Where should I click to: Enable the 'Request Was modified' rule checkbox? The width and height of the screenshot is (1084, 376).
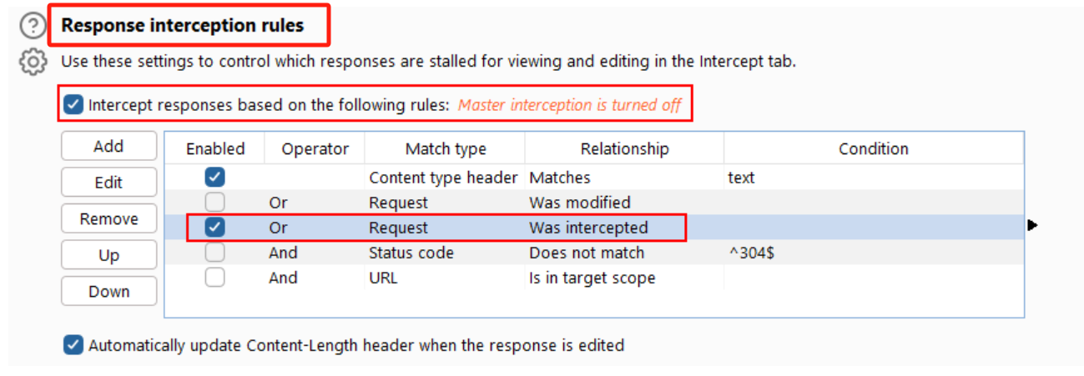tap(214, 202)
